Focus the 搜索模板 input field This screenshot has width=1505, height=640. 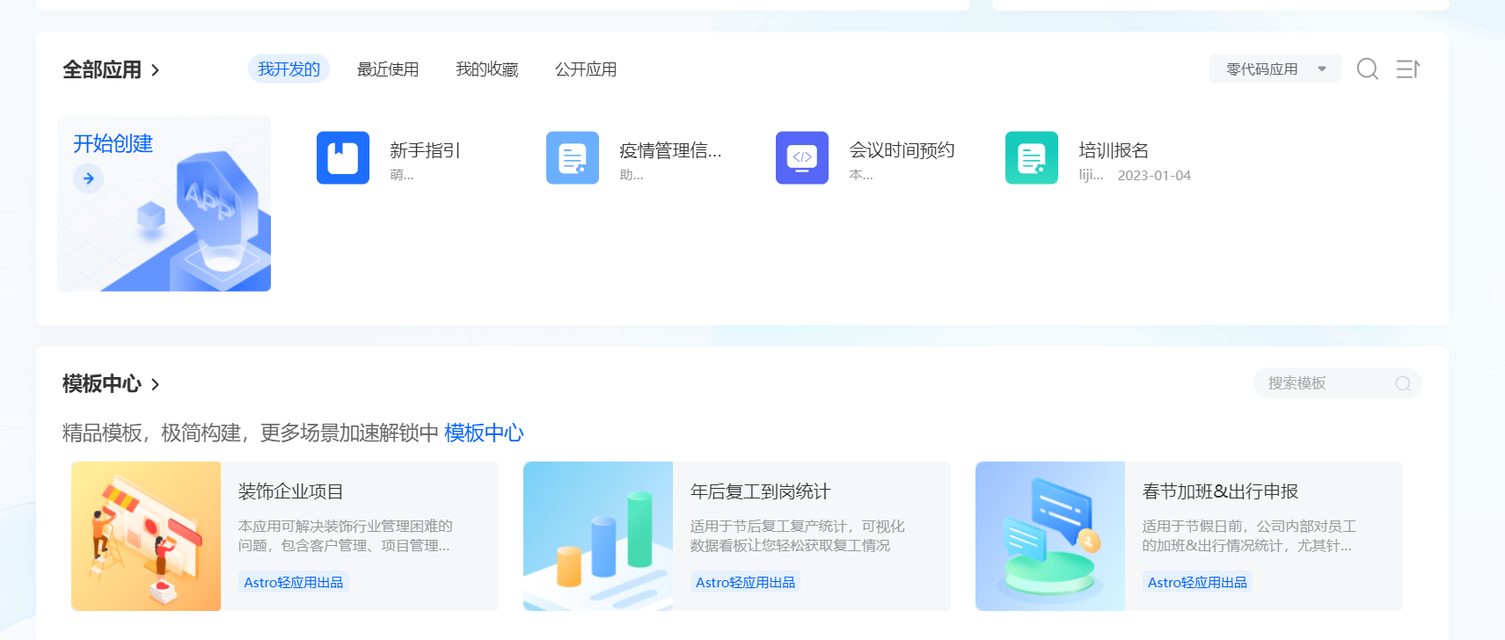point(1337,383)
